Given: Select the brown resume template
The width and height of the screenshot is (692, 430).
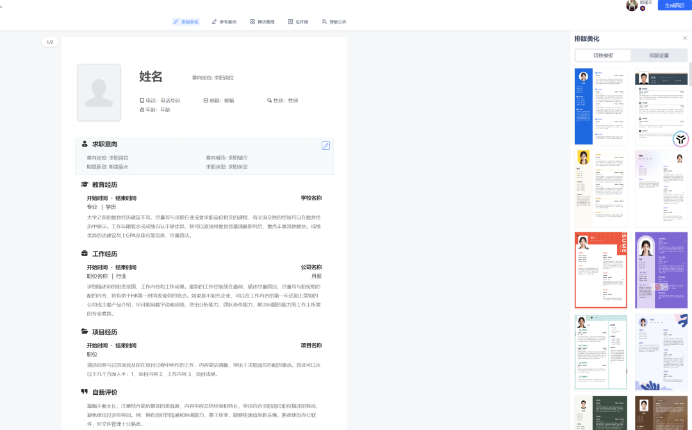Looking at the screenshot, I should (x=661, y=413).
